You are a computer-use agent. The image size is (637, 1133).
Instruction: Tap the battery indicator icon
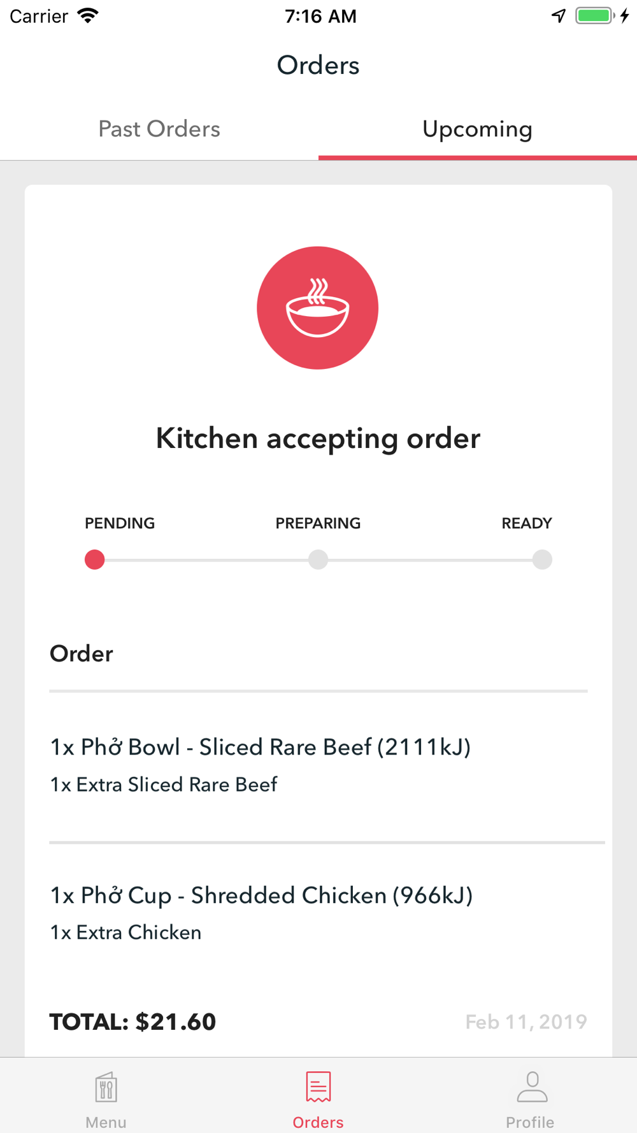pyautogui.click(x=594, y=15)
